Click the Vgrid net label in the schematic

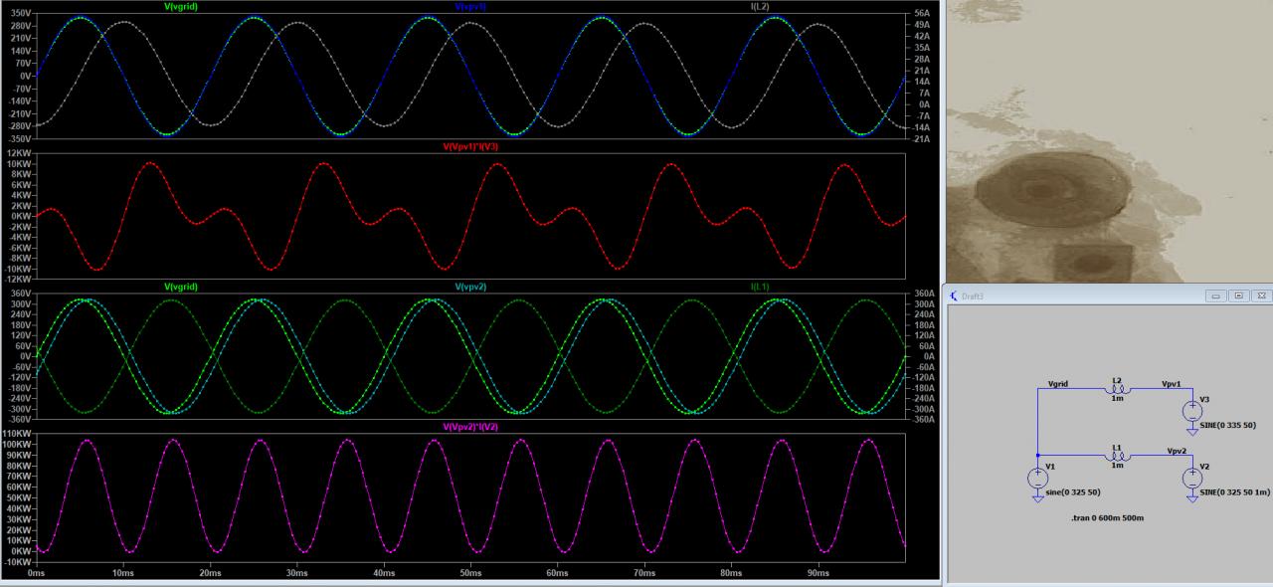pos(1058,383)
